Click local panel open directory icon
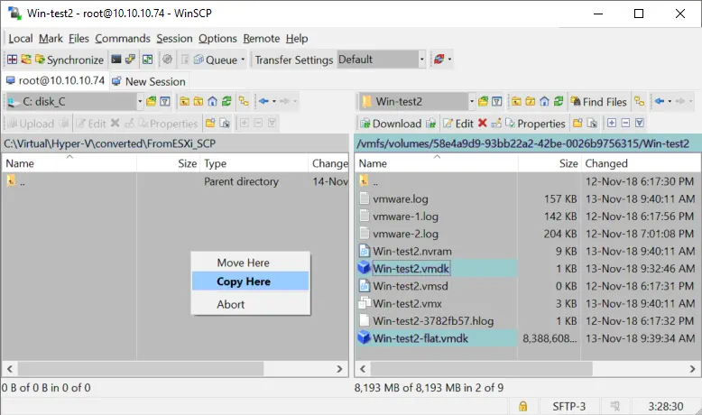This screenshot has width=702, height=415. [152, 102]
